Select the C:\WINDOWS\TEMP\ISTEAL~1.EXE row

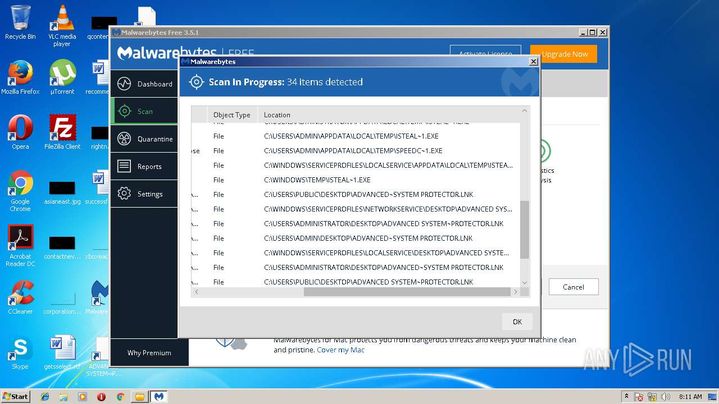click(x=356, y=180)
